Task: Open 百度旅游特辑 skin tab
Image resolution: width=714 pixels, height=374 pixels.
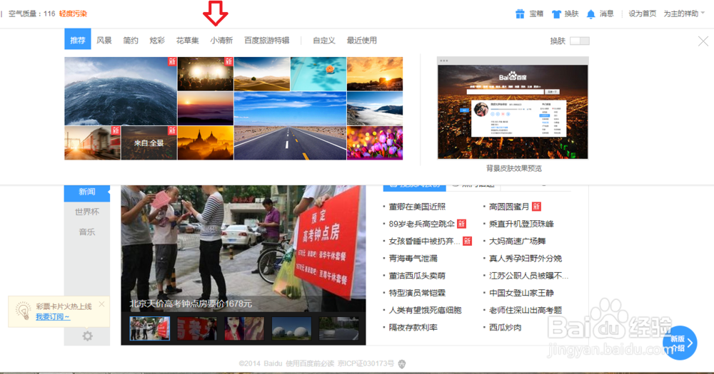Action: point(266,41)
